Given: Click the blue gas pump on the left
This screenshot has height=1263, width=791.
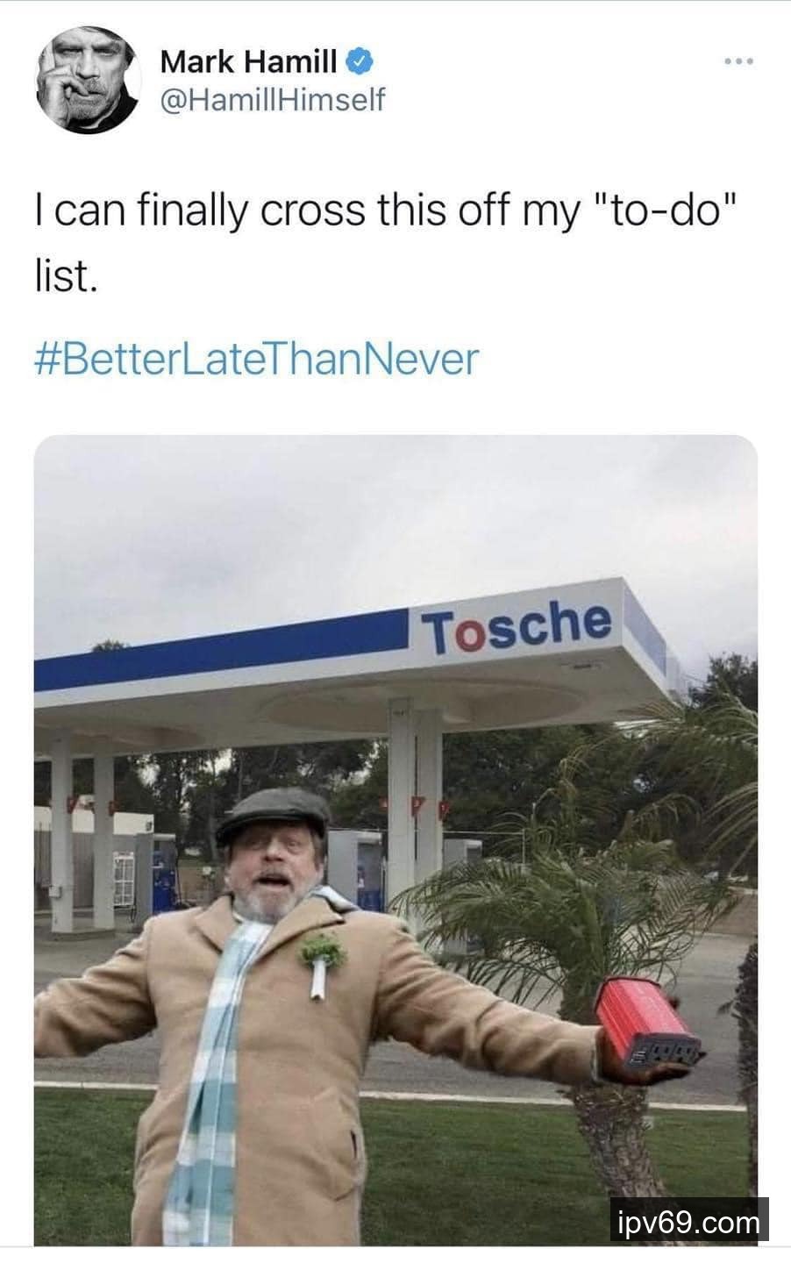Looking at the screenshot, I should click(164, 873).
